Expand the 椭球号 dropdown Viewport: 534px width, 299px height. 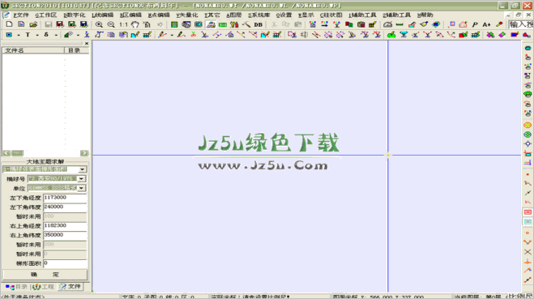[81, 179]
